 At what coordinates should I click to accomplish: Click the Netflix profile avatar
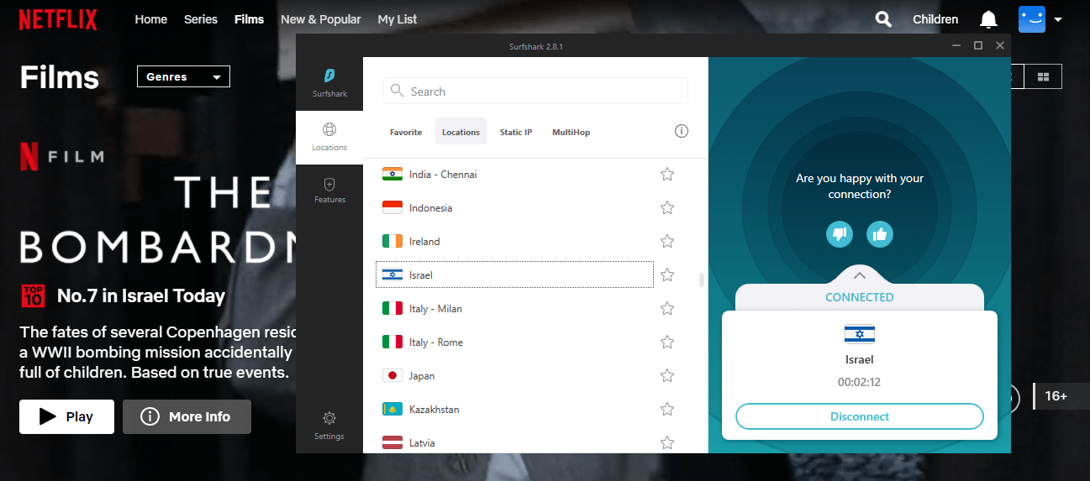tap(1032, 19)
